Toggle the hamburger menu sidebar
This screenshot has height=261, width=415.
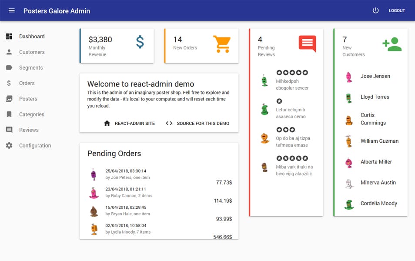pos(12,10)
